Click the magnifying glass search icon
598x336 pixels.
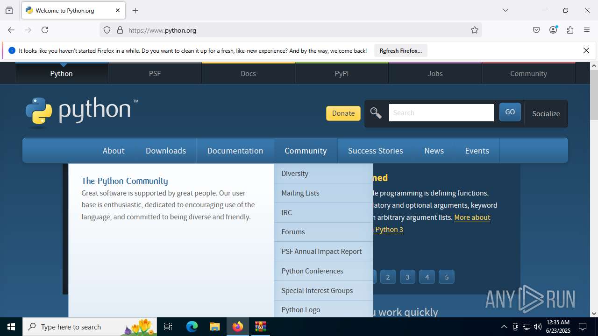[376, 113]
